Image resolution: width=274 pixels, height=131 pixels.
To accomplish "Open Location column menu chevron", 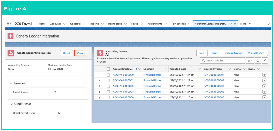I will coord(166,69).
